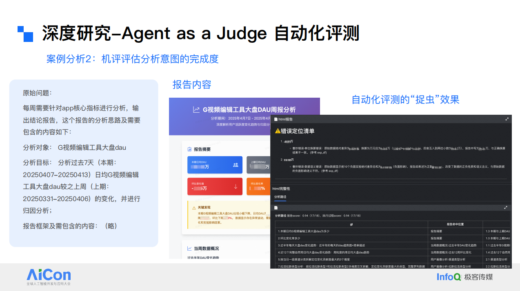Select the 分析路径 tab under html完整性
Screen dimensions: 520x291
(280, 197)
